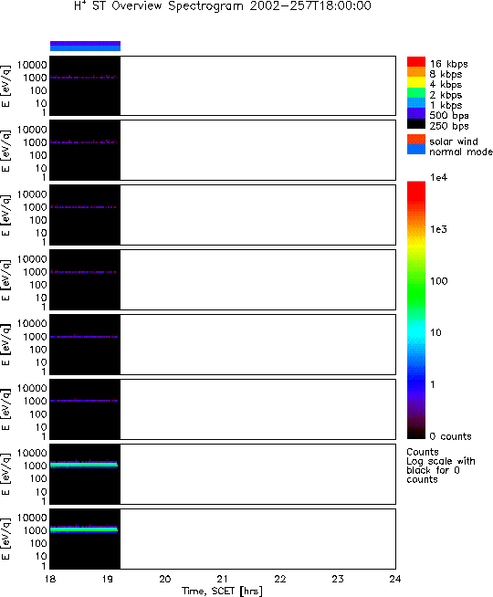
Task: Pick the green 2 kbps legend swatch
Action: pos(416,93)
